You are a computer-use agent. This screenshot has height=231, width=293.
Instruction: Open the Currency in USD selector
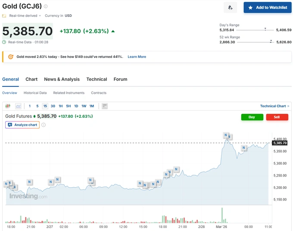point(59,16)
